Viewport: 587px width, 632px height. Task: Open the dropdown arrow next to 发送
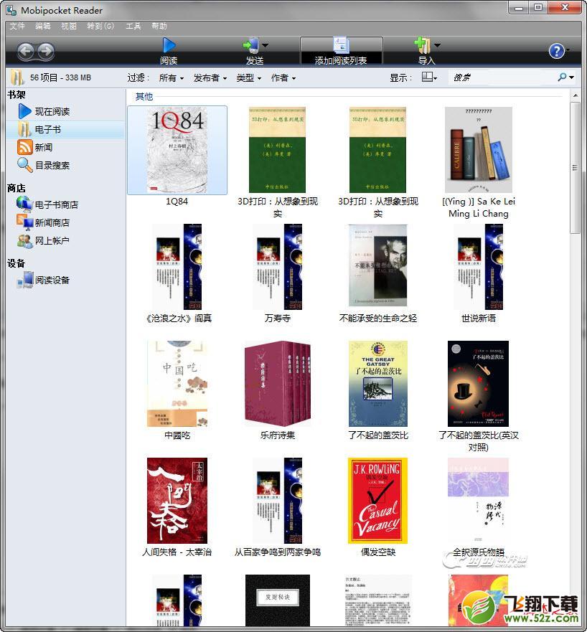265,45
